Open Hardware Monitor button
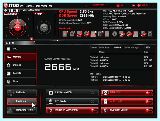160x121 pixels. [22, 110]
